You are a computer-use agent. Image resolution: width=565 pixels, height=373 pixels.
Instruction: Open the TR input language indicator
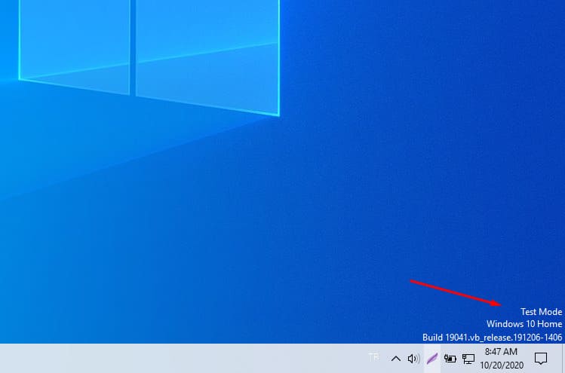373,358
